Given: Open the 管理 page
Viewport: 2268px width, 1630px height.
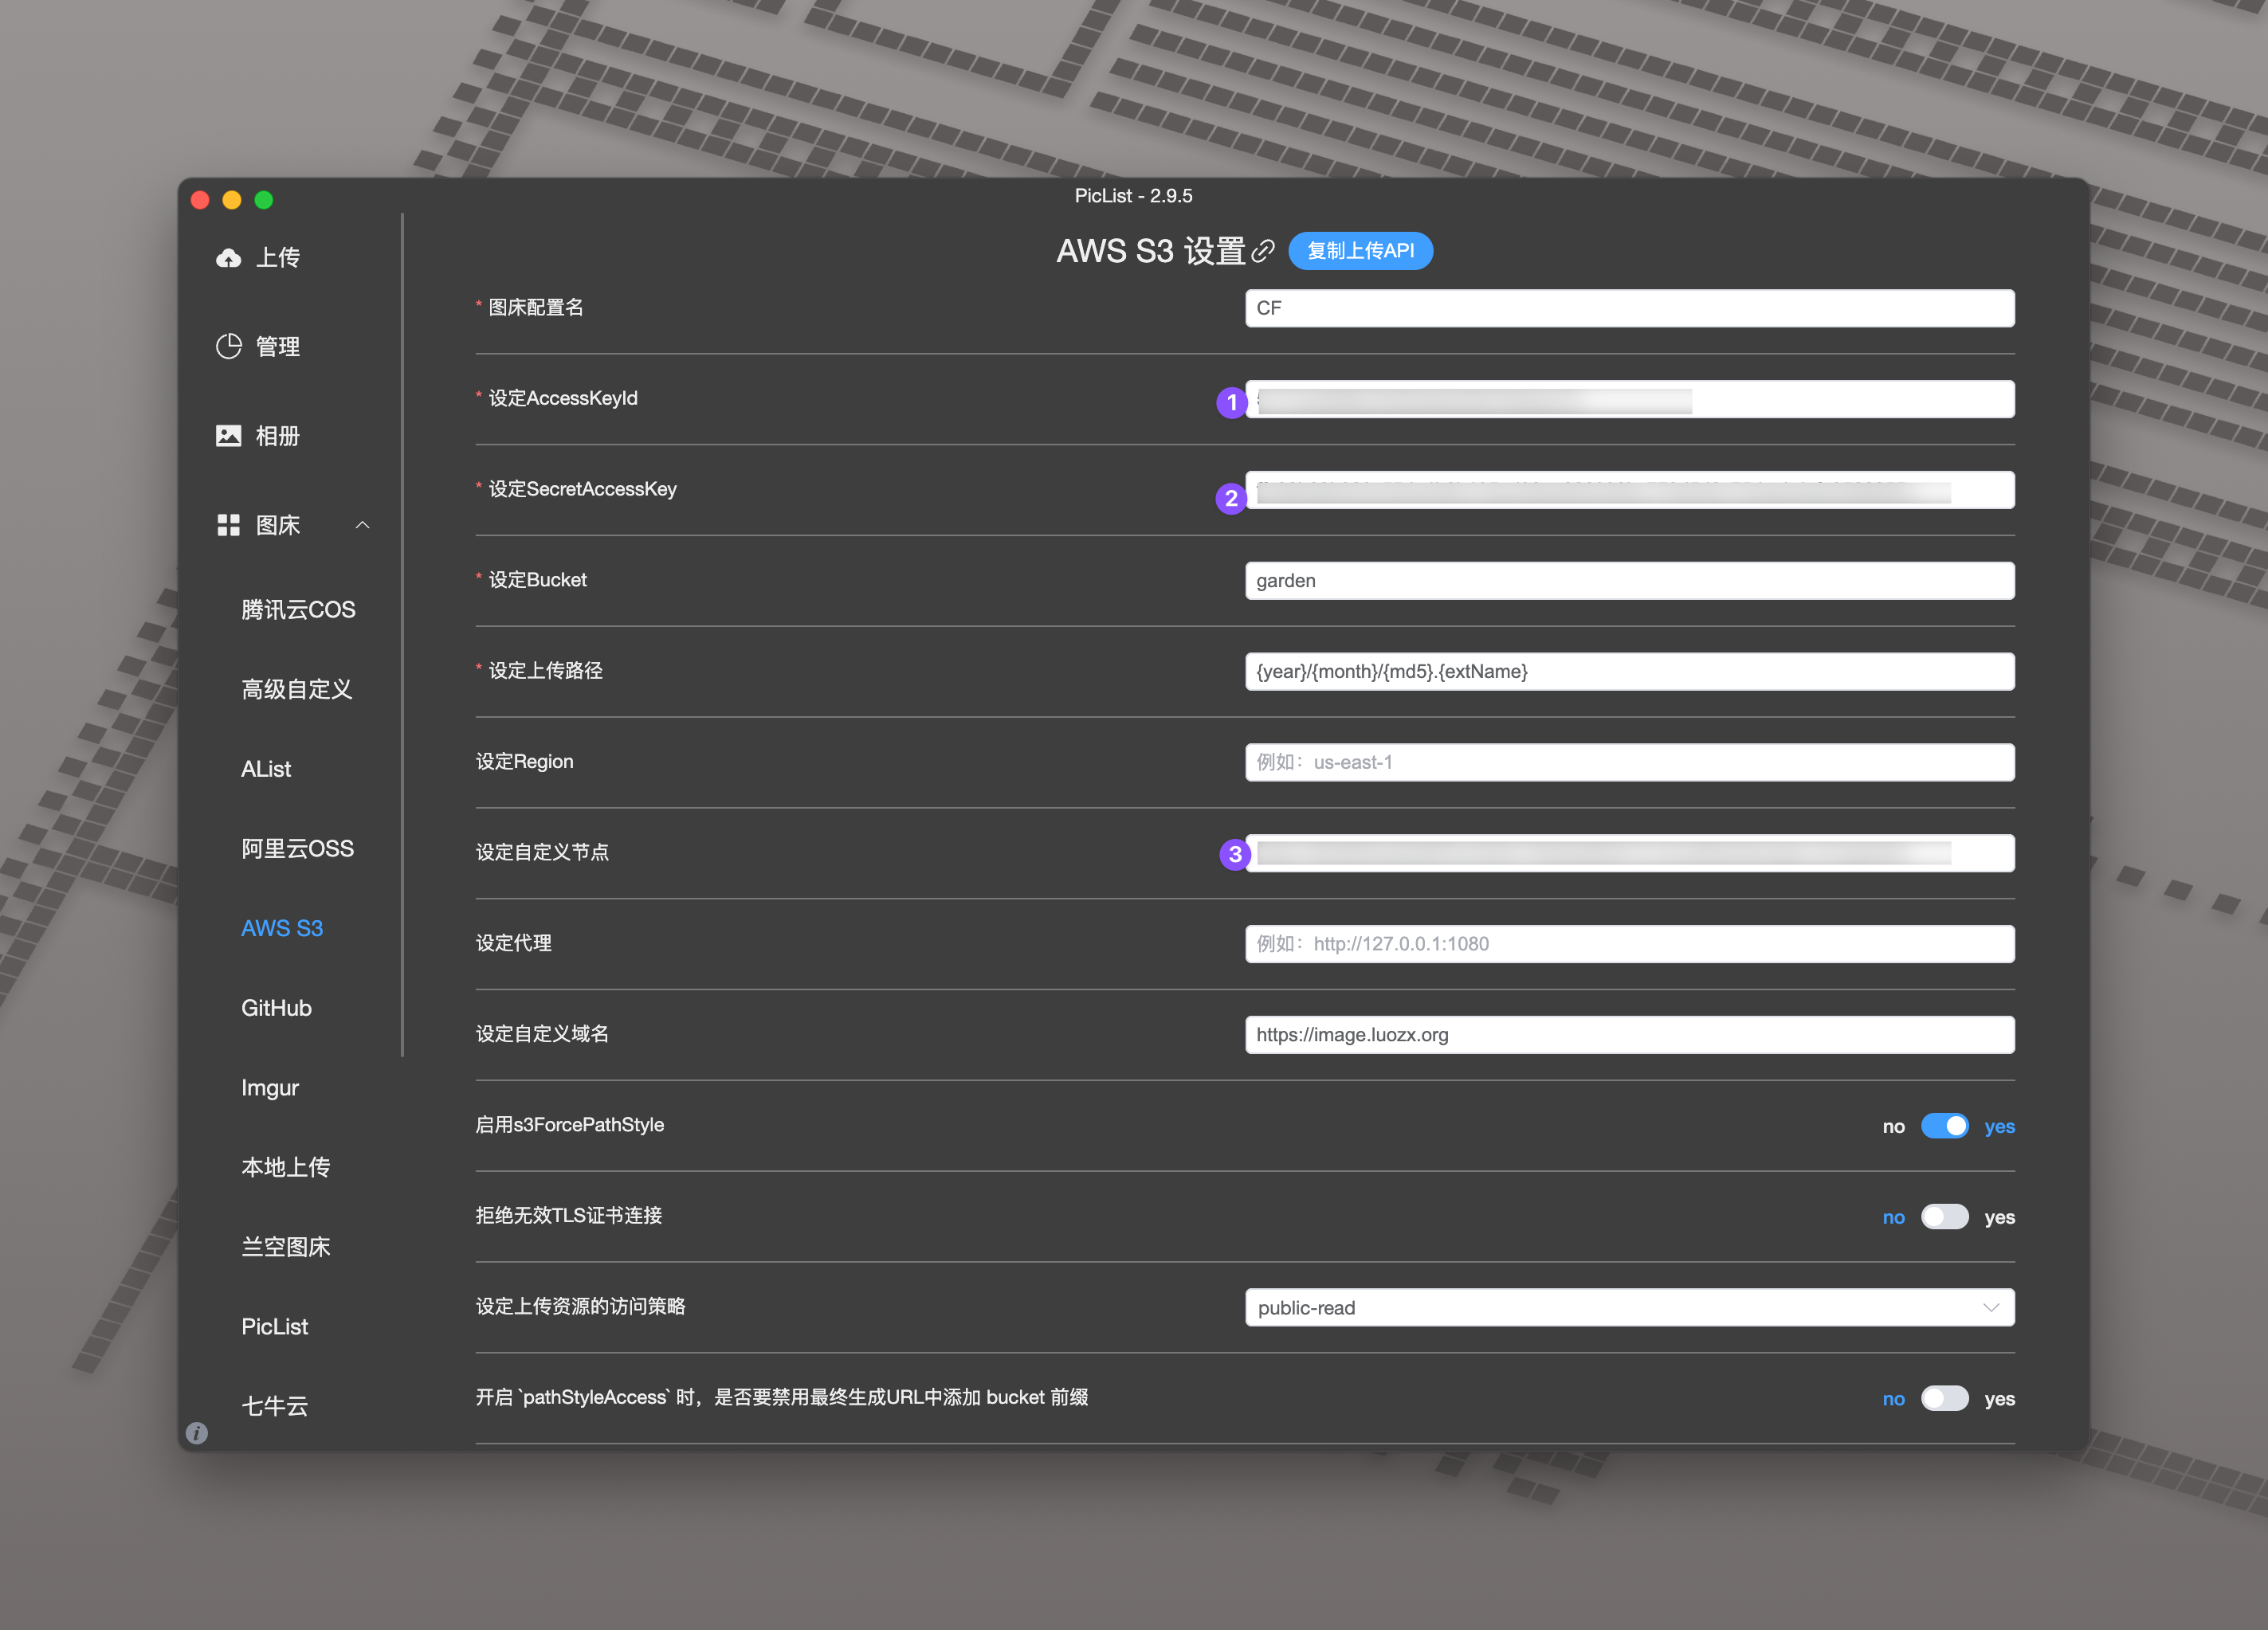Looking at the screenshot, I should 277,346.
